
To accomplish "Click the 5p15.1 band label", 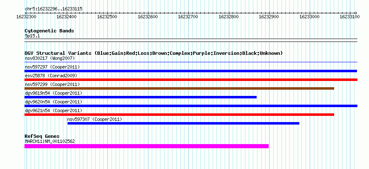I will click(x=32, y=36).
